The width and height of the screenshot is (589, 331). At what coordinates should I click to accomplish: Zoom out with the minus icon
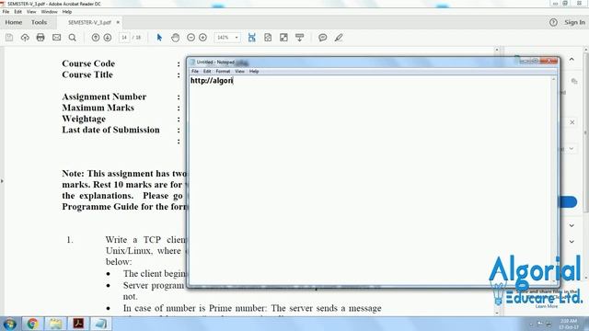(x=191, y=38)
